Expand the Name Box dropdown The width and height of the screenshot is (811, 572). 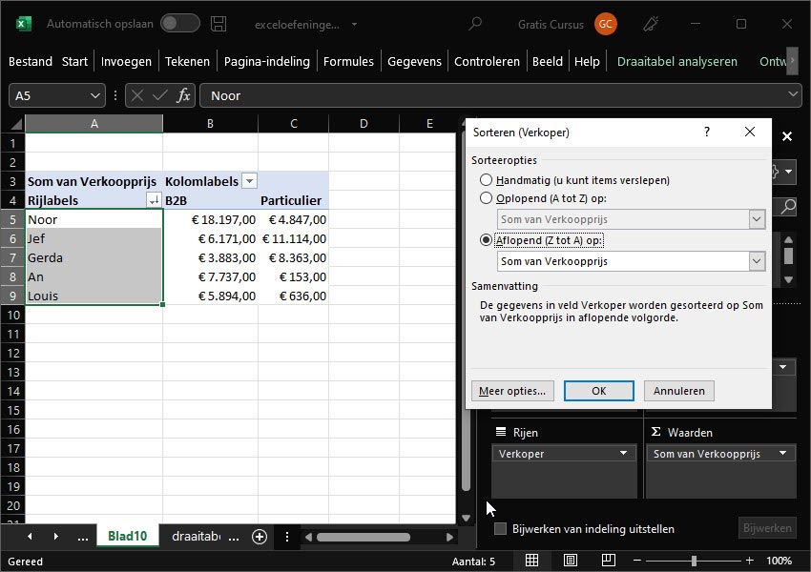point(95,95)
